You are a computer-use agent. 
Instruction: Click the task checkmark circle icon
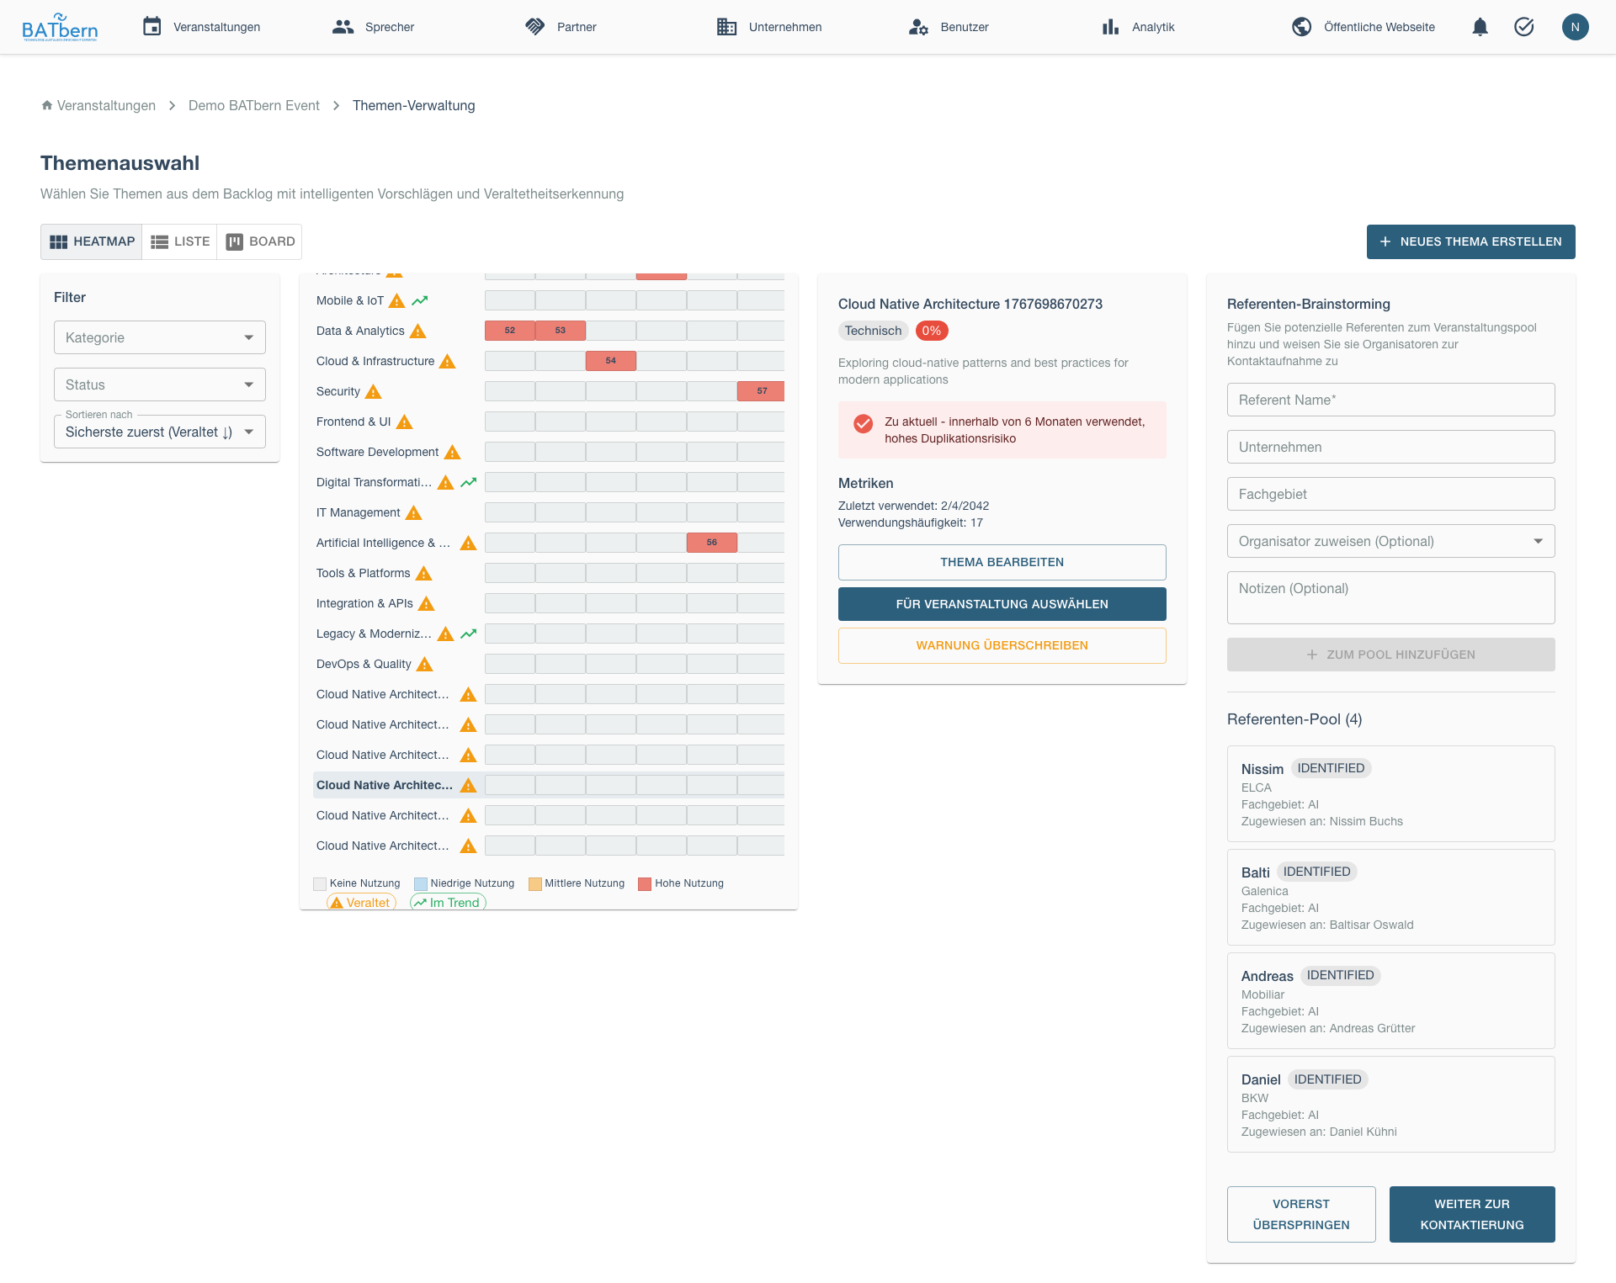click(x=1523, y=27)
